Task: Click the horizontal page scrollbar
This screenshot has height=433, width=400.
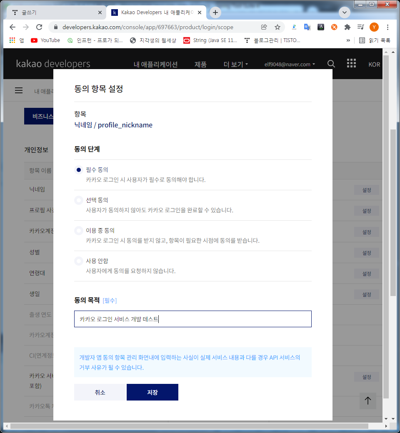Action: tap(189, 426)
